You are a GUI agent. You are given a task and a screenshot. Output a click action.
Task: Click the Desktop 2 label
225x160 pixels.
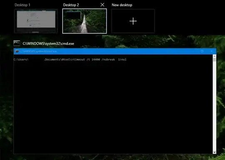71,5
